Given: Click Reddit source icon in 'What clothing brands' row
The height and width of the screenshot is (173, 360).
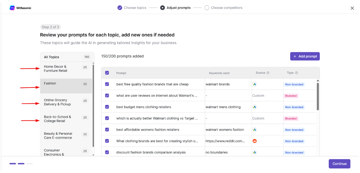Looking at the screenshot, I should click(x=255, y=141).
